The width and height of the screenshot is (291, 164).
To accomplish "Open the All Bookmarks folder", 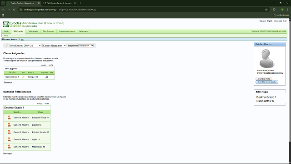I will click(281, 15).
